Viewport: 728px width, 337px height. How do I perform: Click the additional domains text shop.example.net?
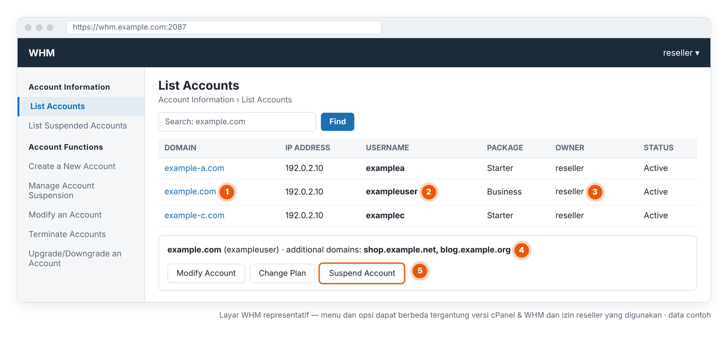coord(399,250)
